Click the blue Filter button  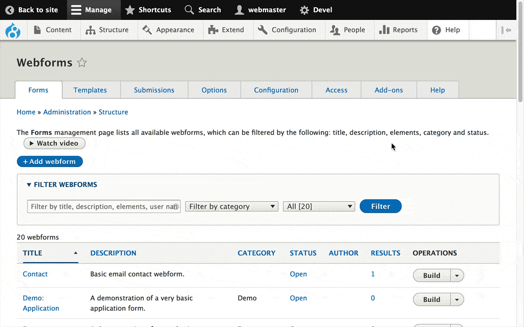(x=381, y=206)
